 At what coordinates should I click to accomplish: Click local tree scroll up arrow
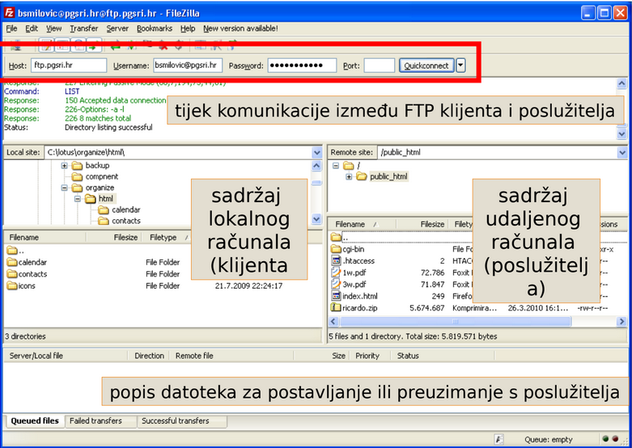click(316, 166)
